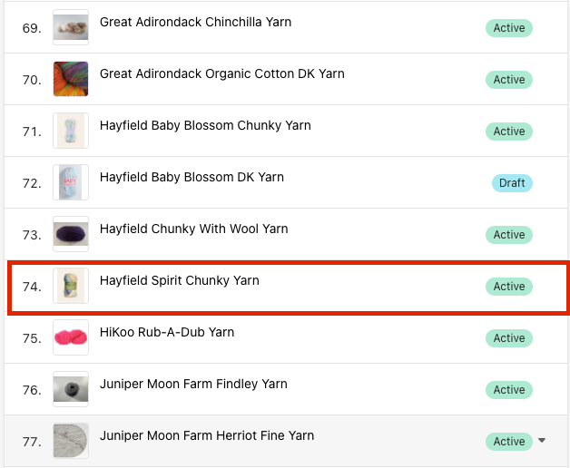Click Hayfield Chunky With Wool Yarn thumbnail
This screenshot has height=468, width=570.
click(71, 235)
